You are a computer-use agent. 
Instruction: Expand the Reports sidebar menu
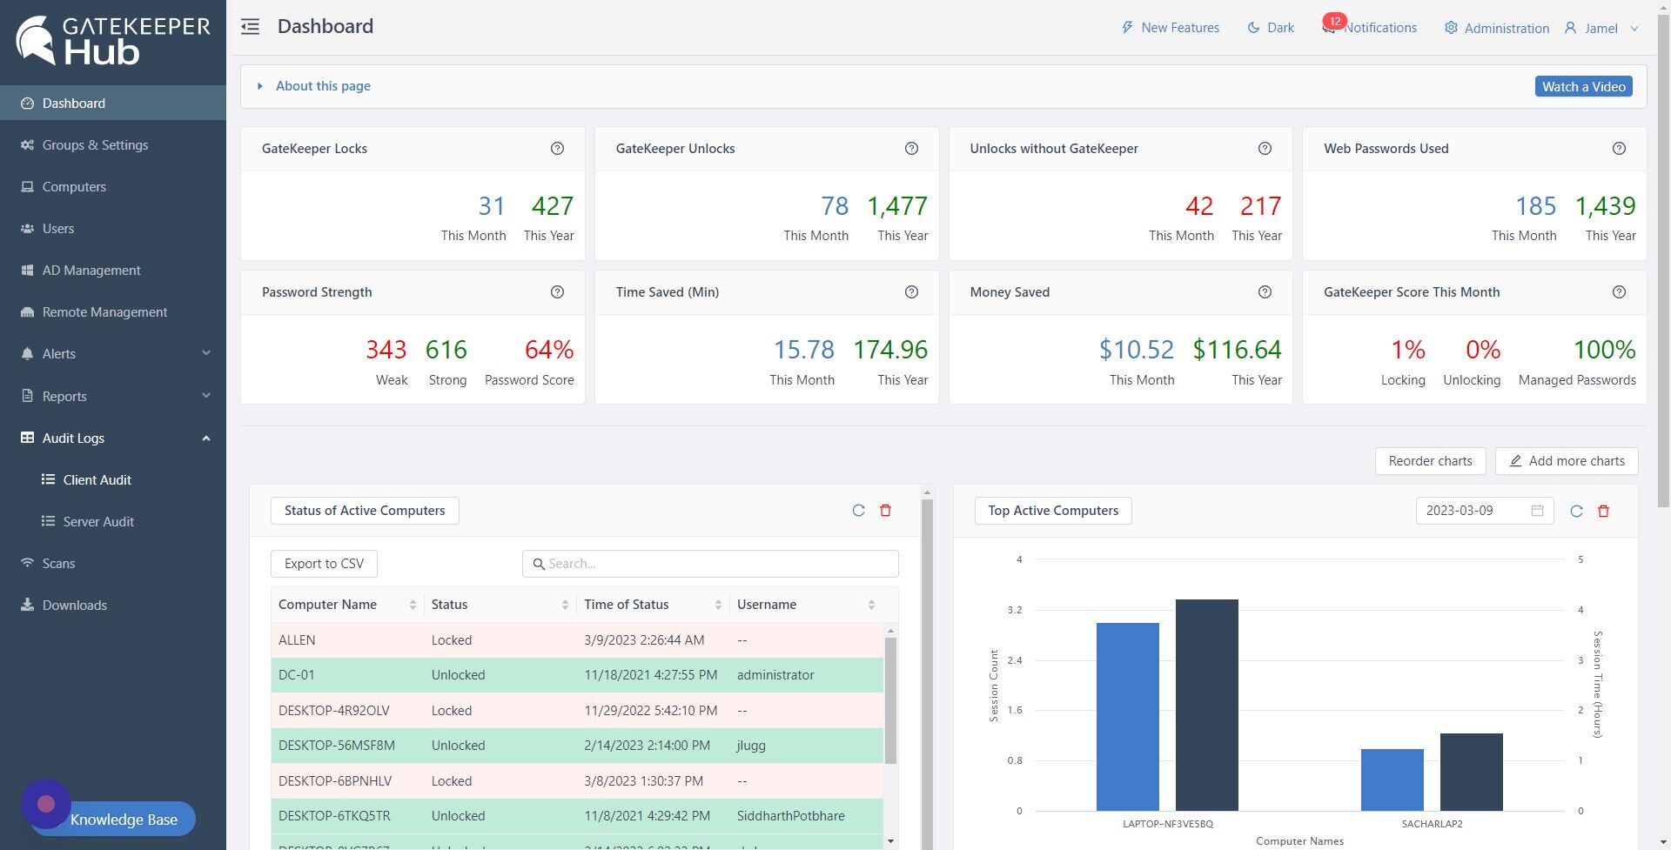113,396
